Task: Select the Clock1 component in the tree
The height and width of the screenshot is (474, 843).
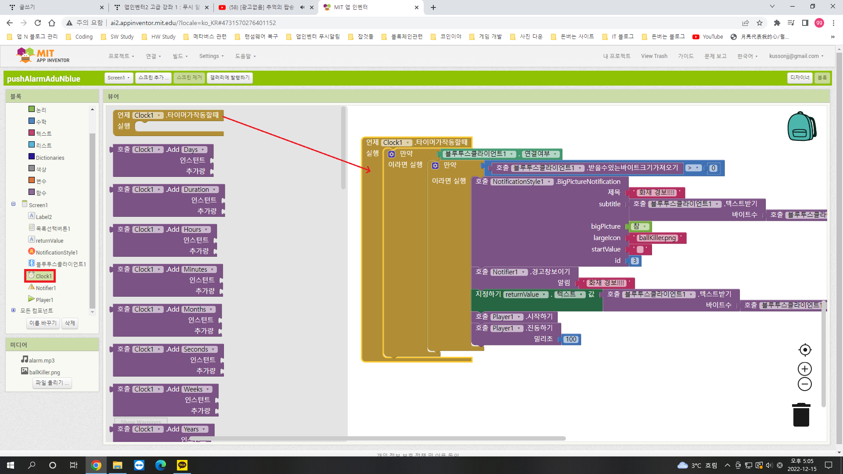Action: coord(43,276)
